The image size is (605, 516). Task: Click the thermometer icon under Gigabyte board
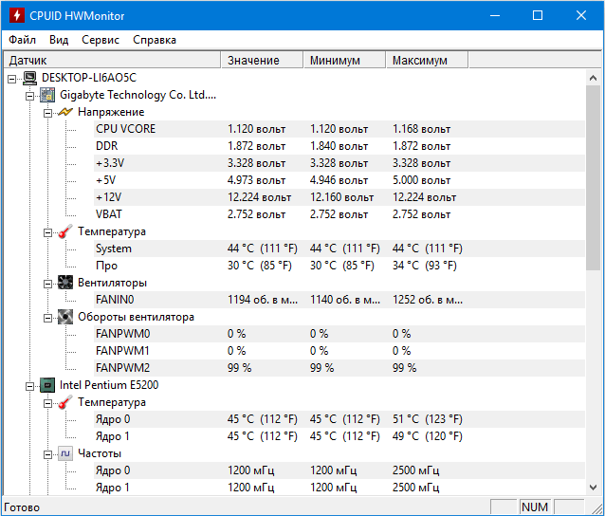coord(64,231)
